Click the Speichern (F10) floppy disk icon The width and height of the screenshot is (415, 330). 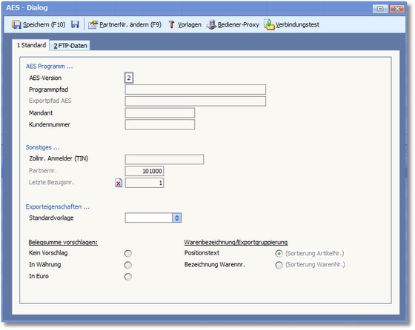(x=16, y=24)
